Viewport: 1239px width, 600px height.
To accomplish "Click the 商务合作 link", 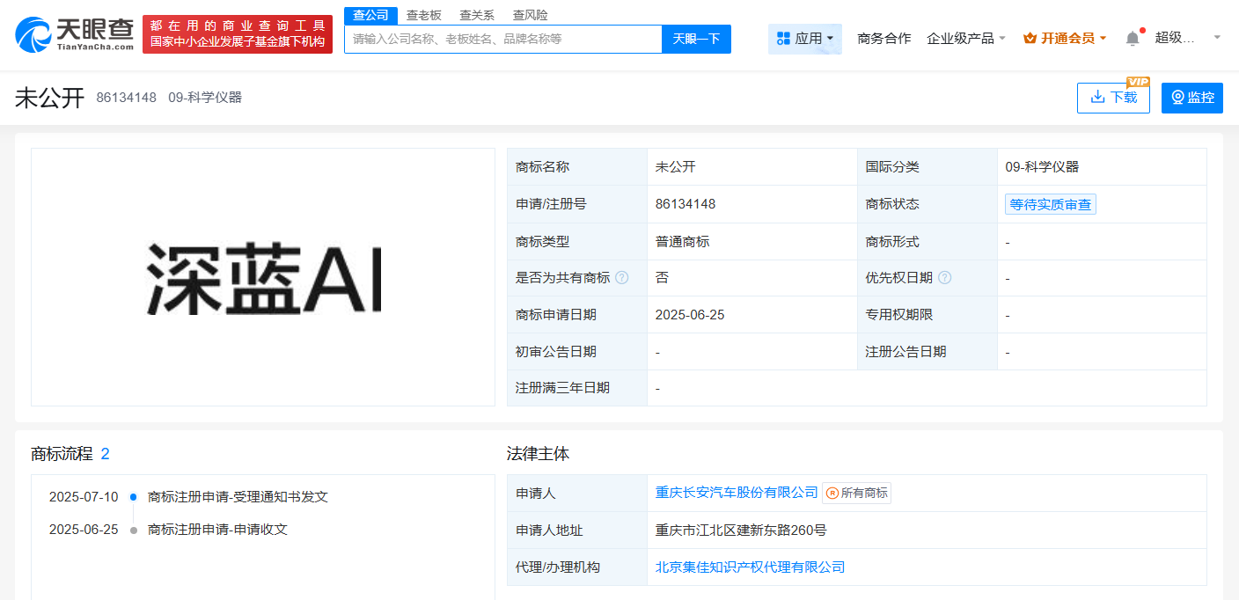I will coord(884,39).
